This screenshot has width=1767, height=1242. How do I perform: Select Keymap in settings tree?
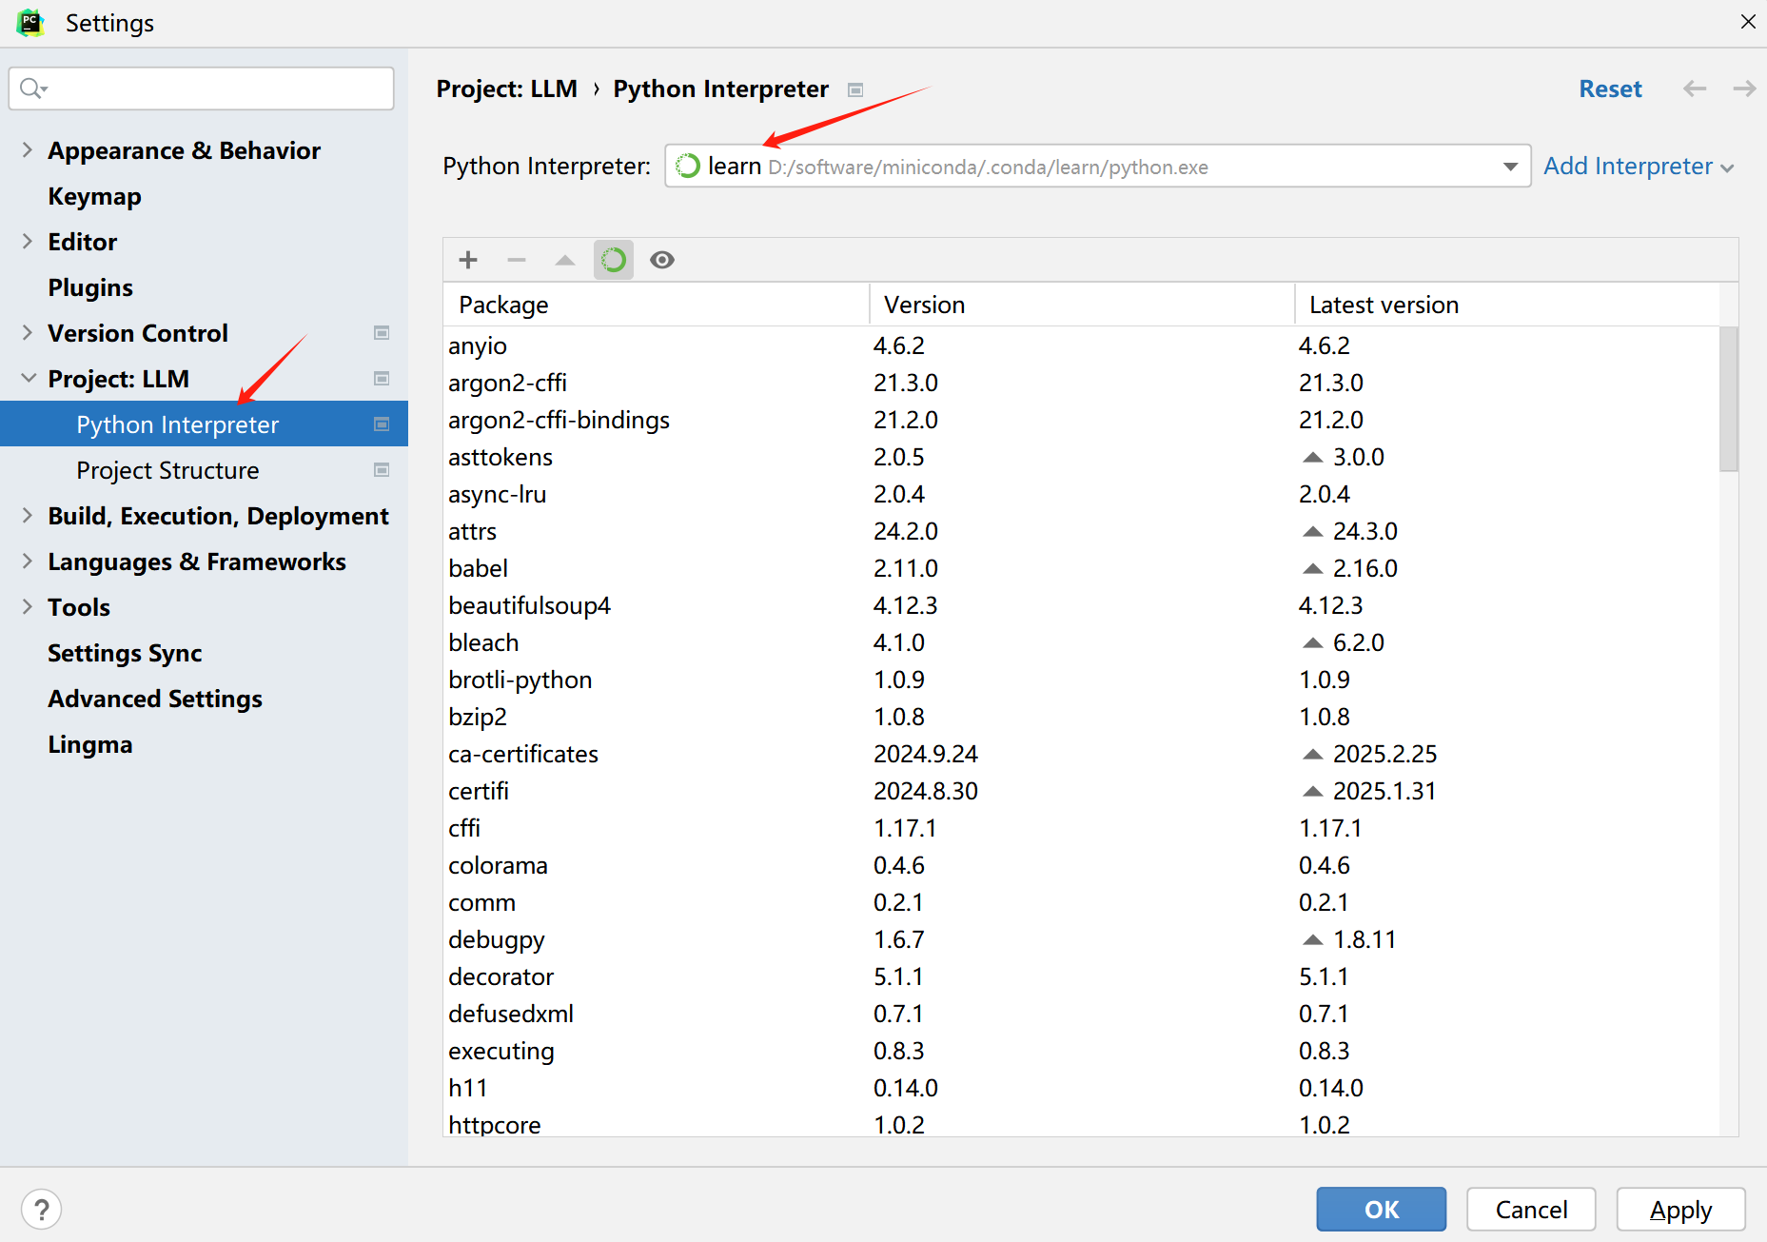(94, 196)
